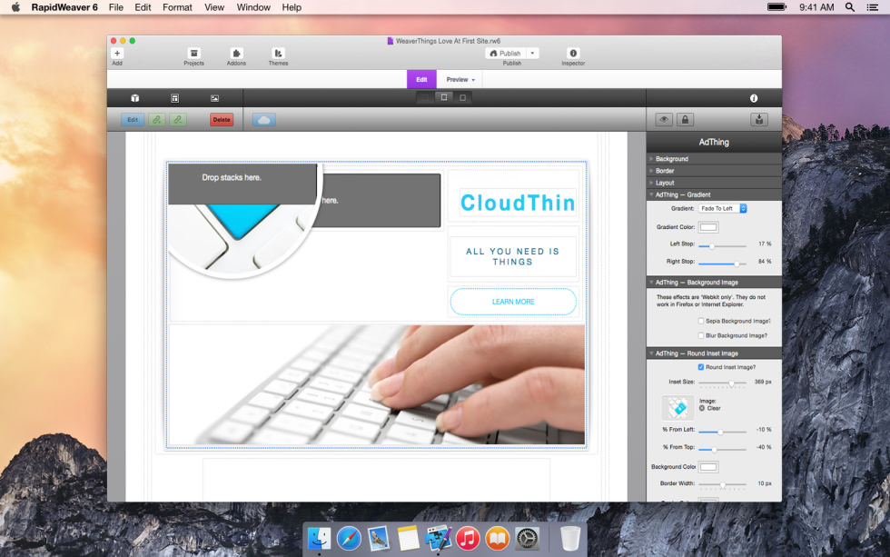
Task: Click the LEARN MORE button in ad
Action: click(x=513, y=302)
